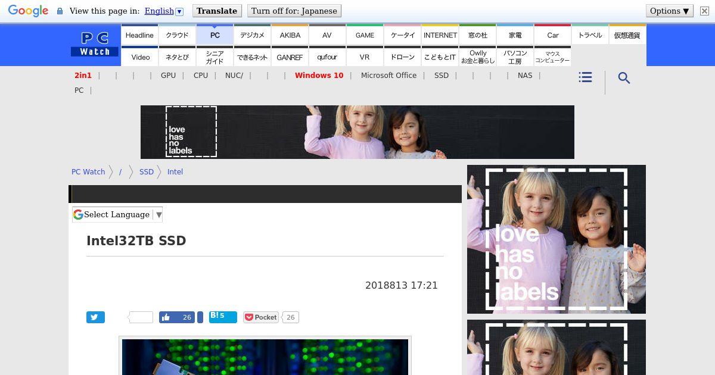Screen dimensions: 715x375
Task: Go to the Microsoft Office topic link
Action: coord(388,75)
